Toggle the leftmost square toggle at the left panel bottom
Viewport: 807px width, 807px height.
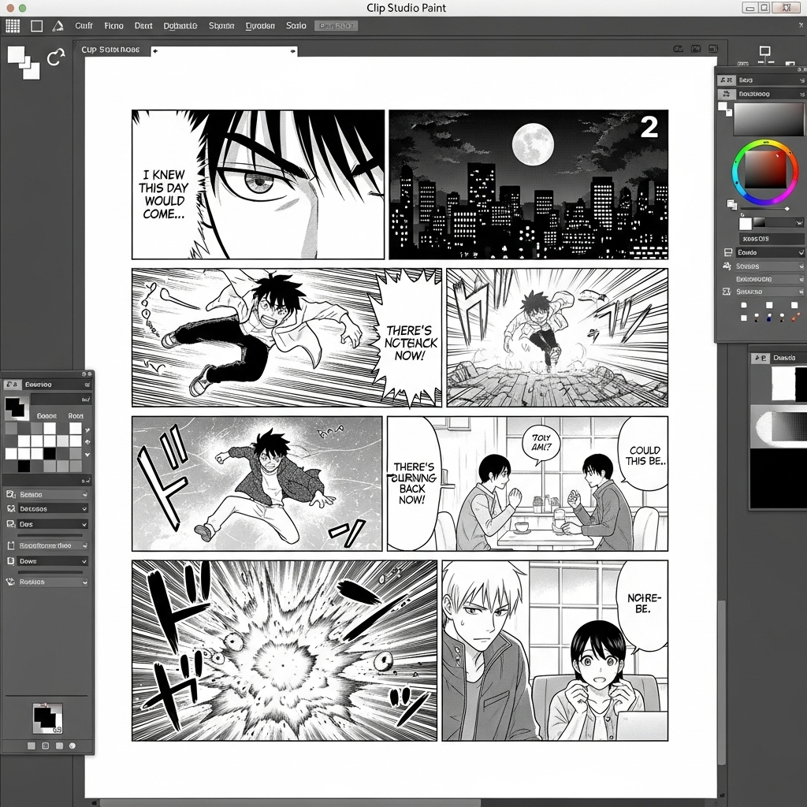32,745
